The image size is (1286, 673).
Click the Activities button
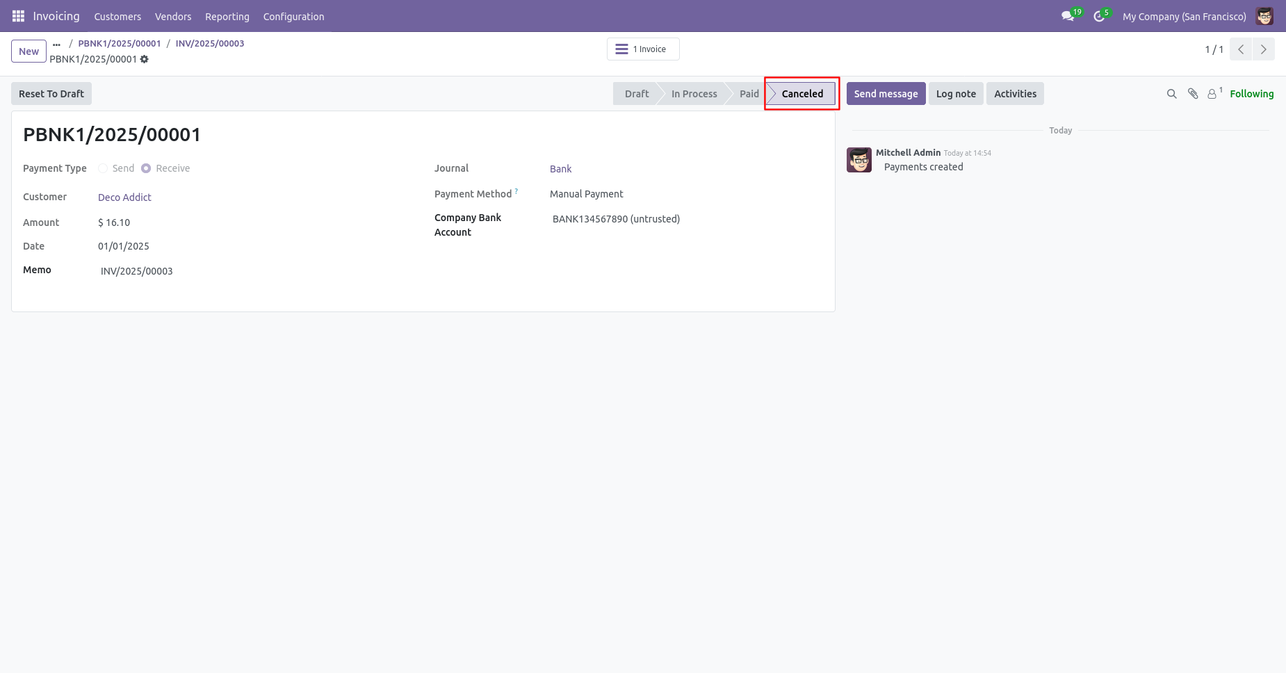[x=1015, y=94]
